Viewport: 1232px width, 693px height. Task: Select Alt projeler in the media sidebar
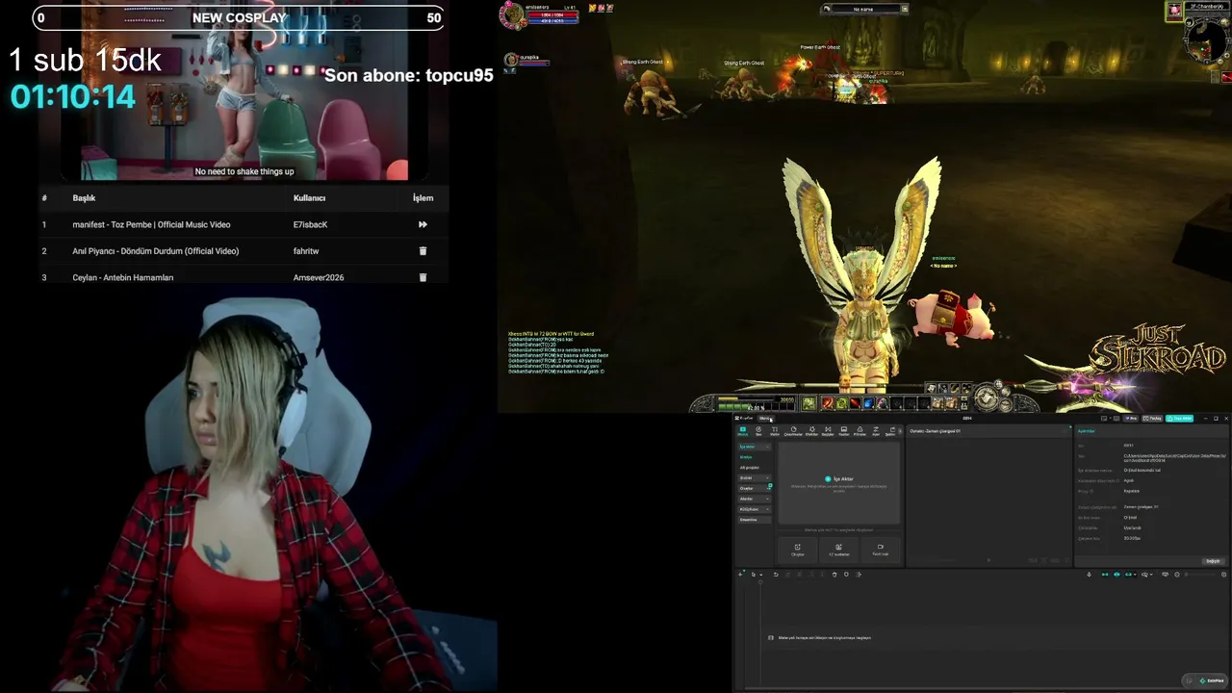tap(749, 468)
